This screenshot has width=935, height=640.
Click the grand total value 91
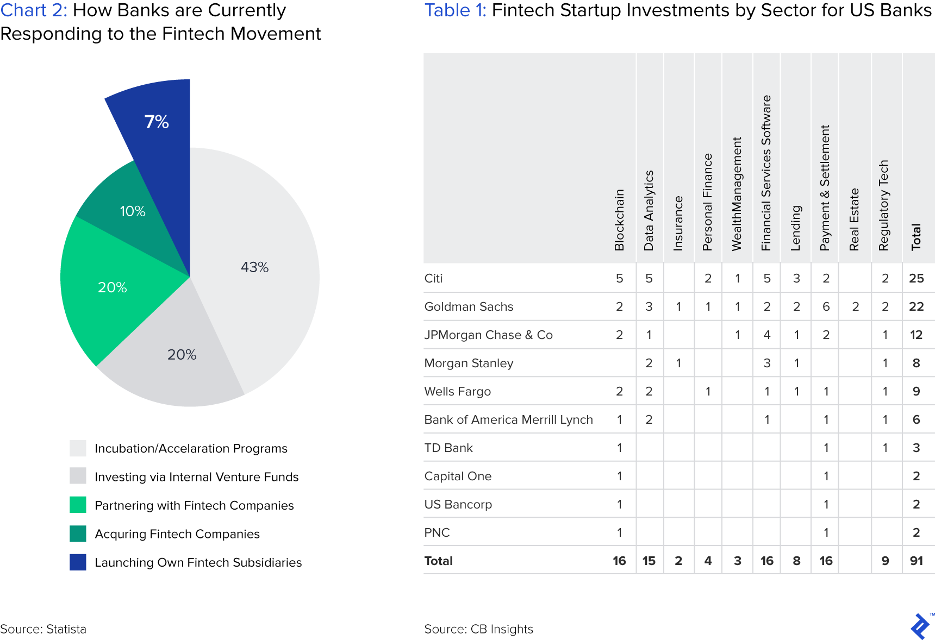click(917, 561)
